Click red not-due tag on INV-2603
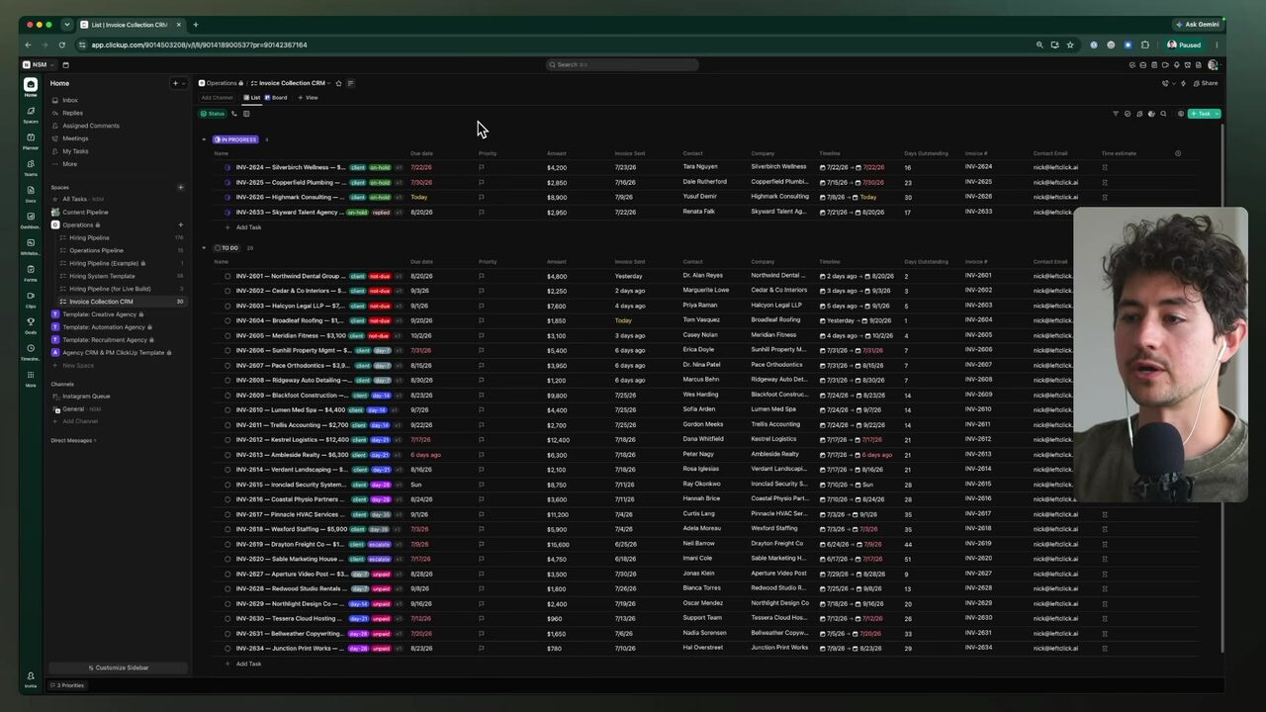 [379, 306]
